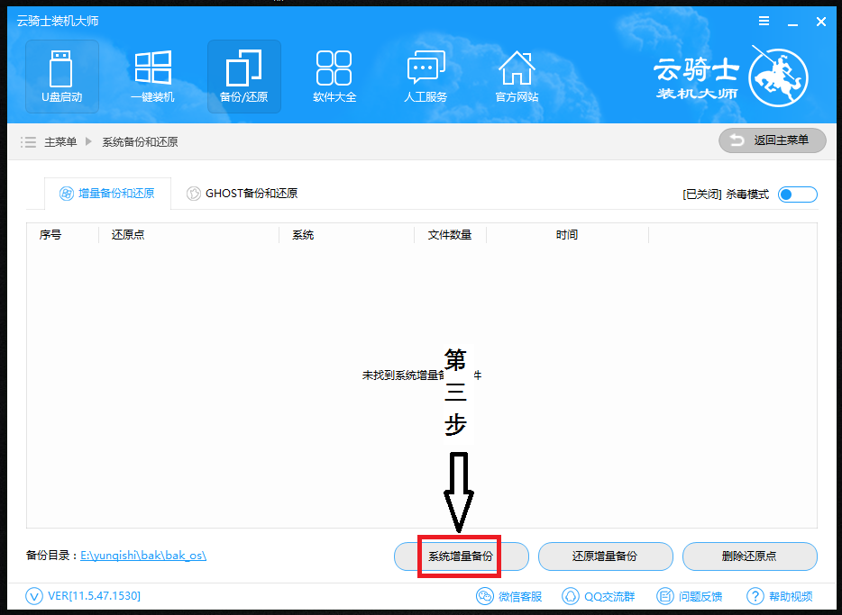The width and height of the screenshot is (842, 615).
Task: Open the 一键装机 section
Action: pyautogui.click(x=153, y=77)
